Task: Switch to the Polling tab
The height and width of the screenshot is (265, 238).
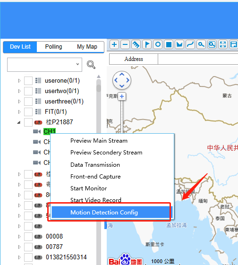Action: 53,47
